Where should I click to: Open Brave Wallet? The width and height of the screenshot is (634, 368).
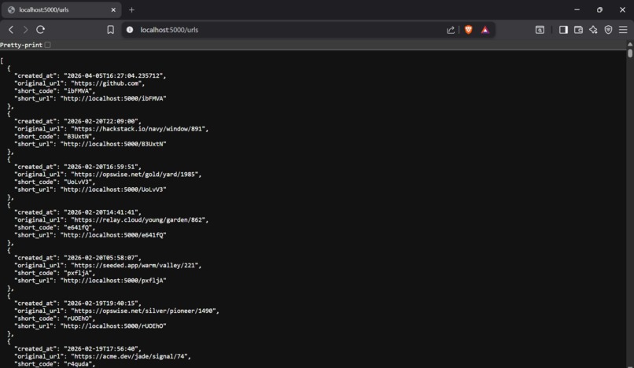(578, 30)
